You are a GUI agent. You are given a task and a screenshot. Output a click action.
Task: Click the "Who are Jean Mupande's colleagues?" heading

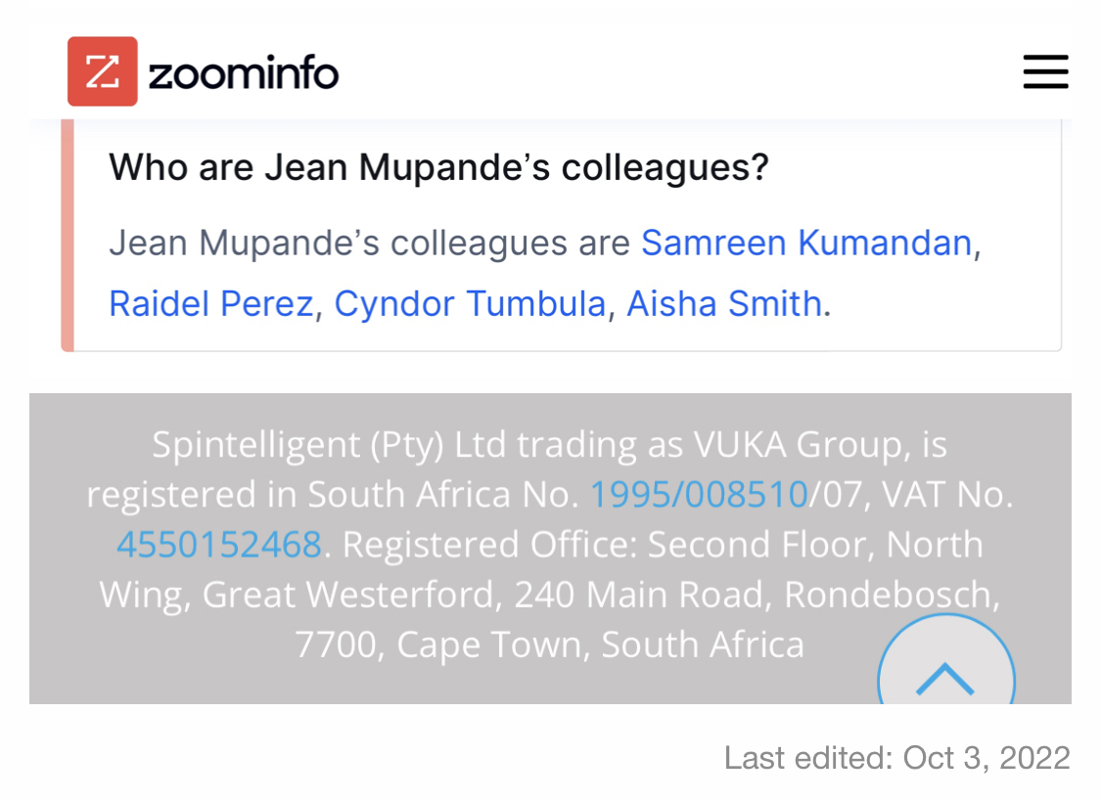pos(438,167)
